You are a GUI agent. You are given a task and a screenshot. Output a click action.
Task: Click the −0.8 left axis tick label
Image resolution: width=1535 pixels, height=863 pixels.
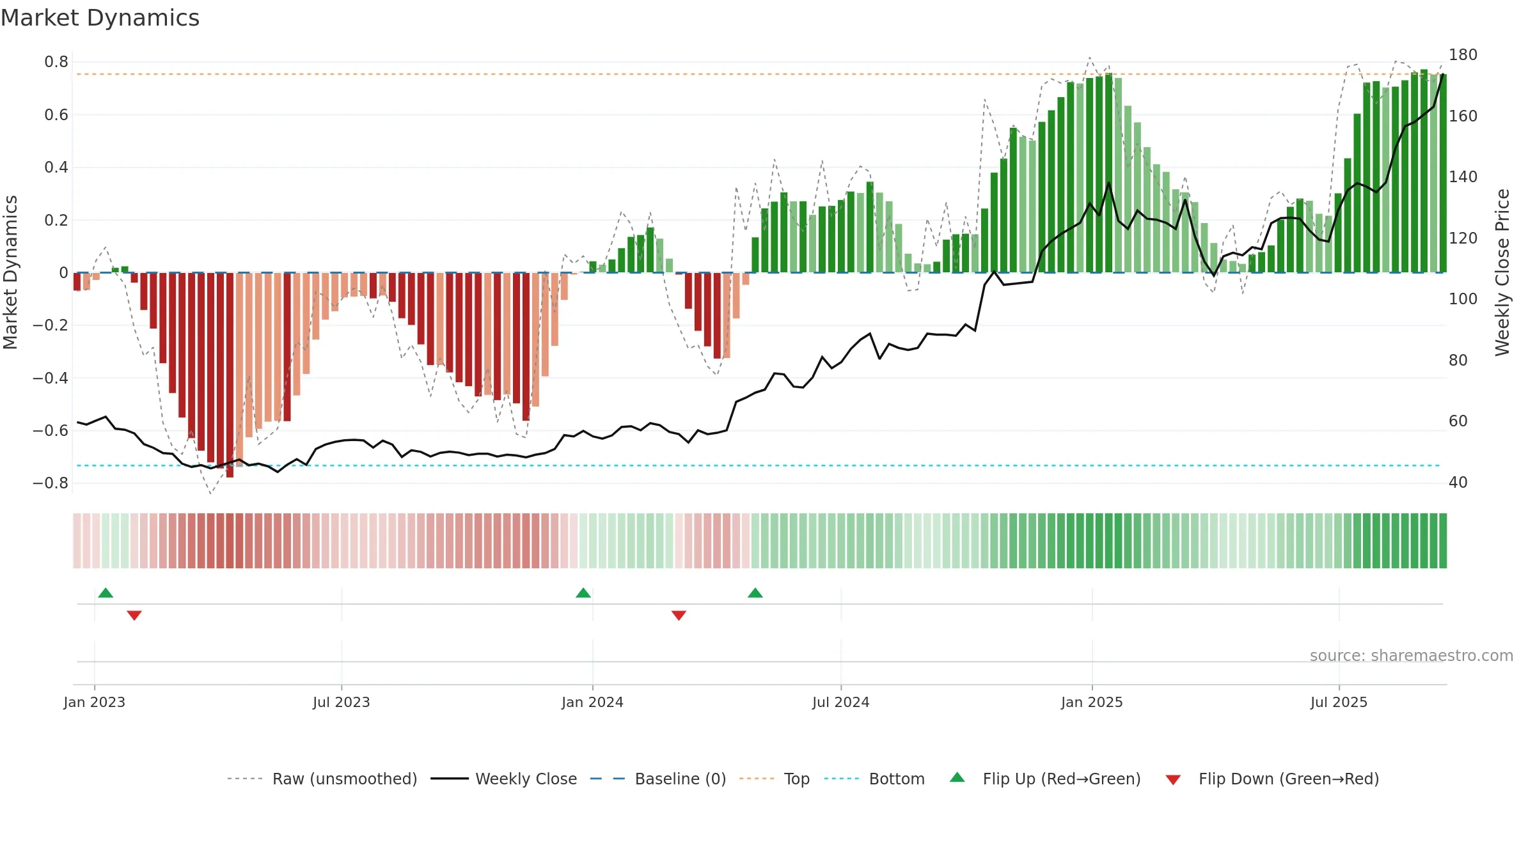click(x=51, y=483)
